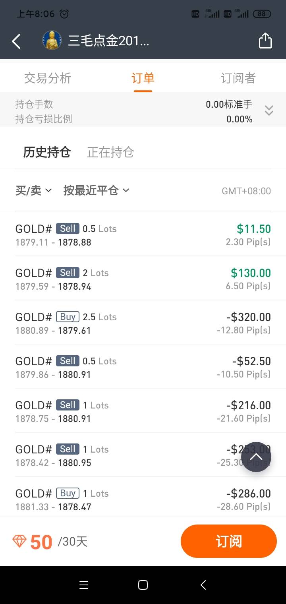Tap the scroll-to-top floating button
The height and width of the screenshot is (604, 286).
point(256,457)
